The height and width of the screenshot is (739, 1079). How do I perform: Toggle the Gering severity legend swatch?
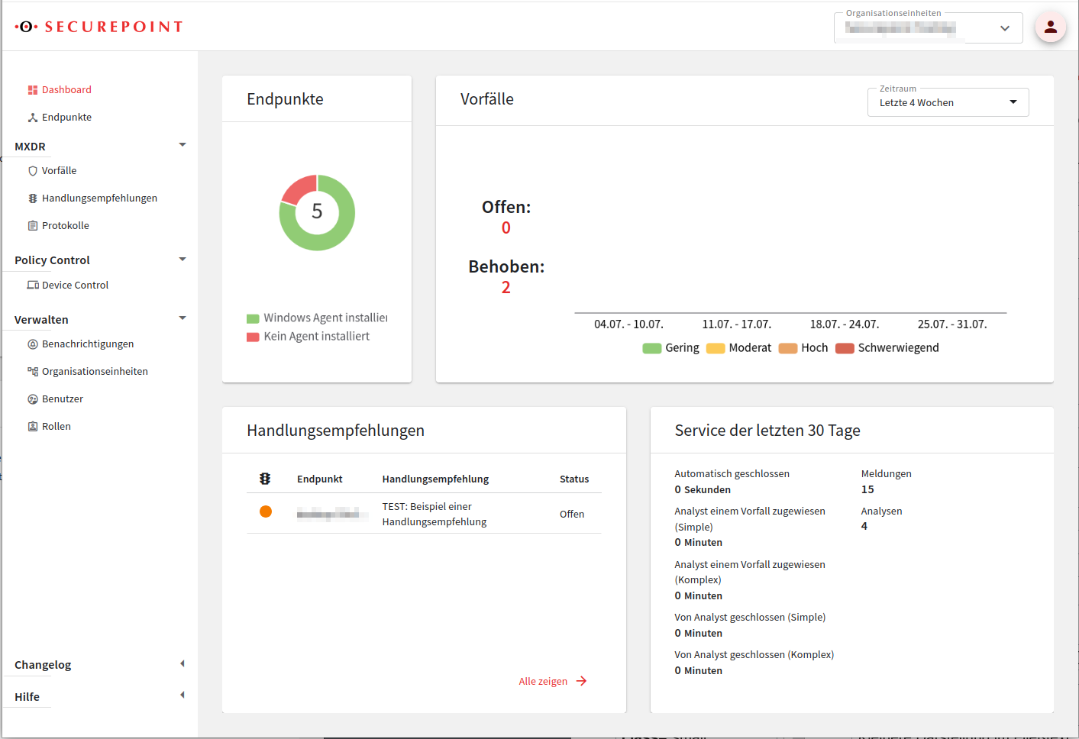652,349
